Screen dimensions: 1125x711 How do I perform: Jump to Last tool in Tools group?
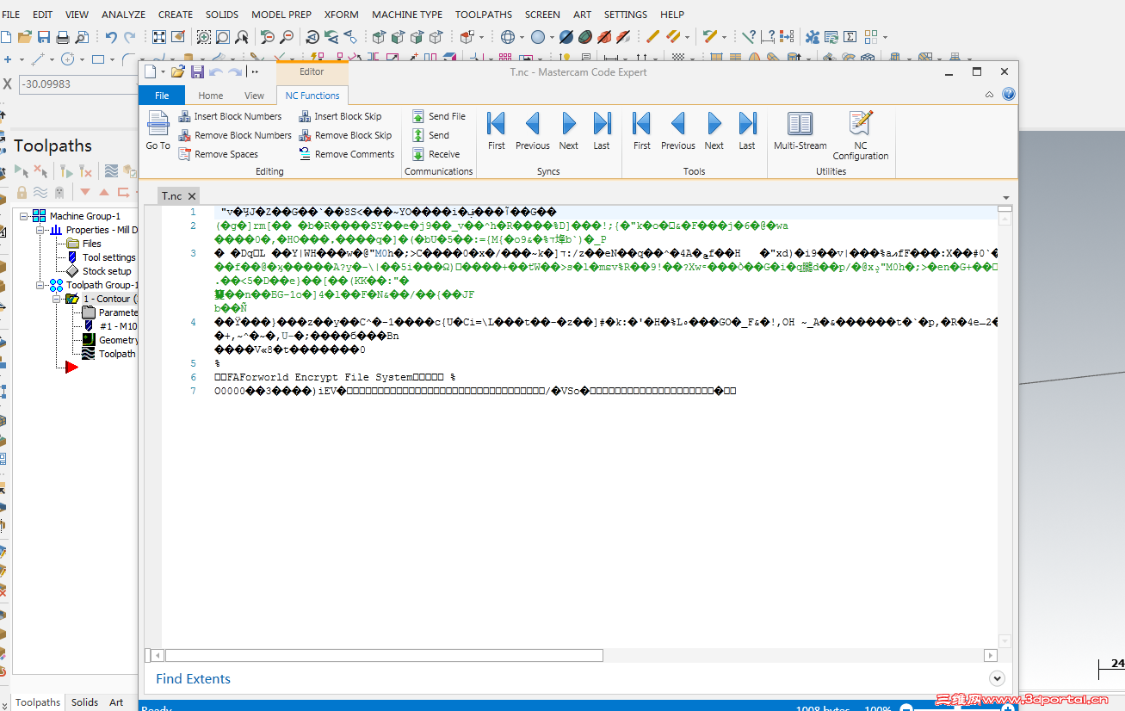(747, 130)
